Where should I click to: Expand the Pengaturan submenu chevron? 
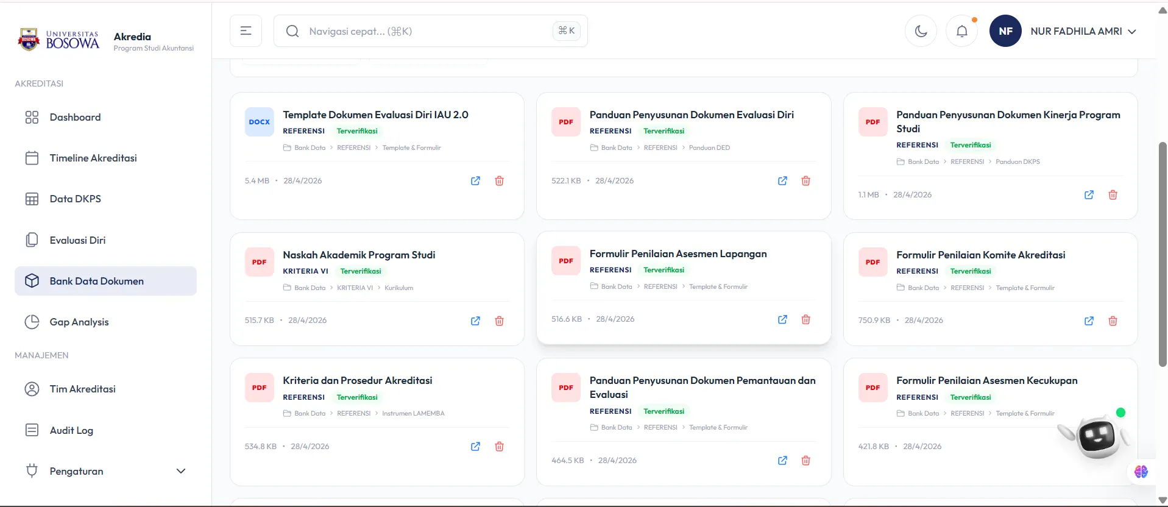point(181,471)
